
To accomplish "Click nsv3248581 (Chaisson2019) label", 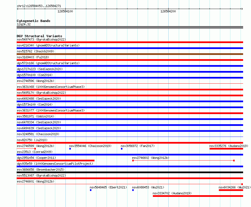I will [38, 134].
